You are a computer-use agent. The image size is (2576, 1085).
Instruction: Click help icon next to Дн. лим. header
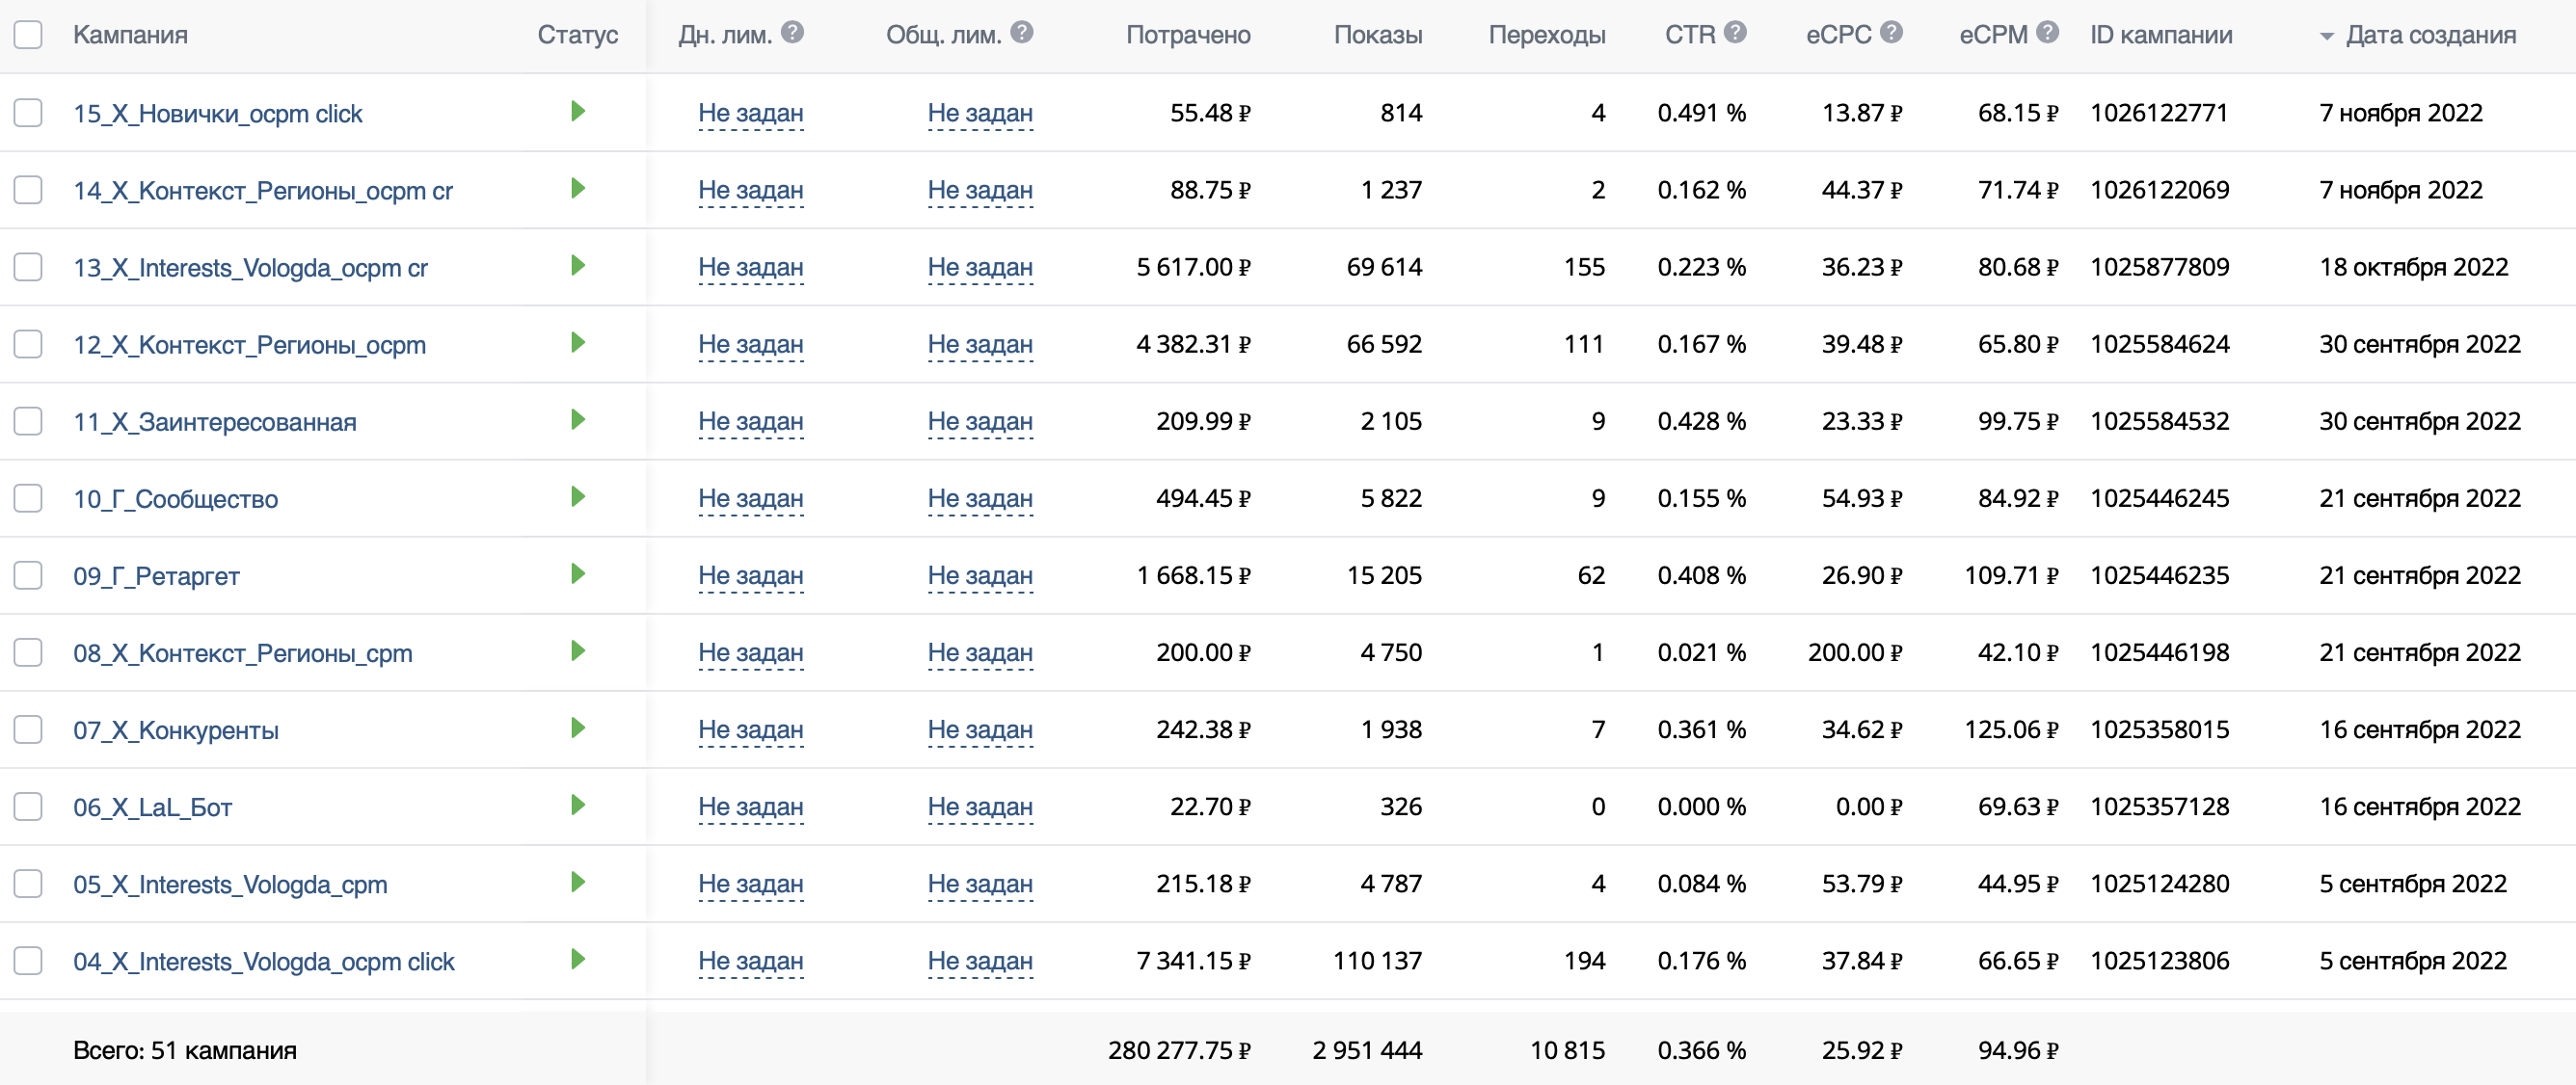[x=792, y=32]
